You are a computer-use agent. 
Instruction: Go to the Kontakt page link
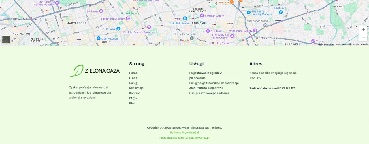pyautogui.click(x=135, y=93)
